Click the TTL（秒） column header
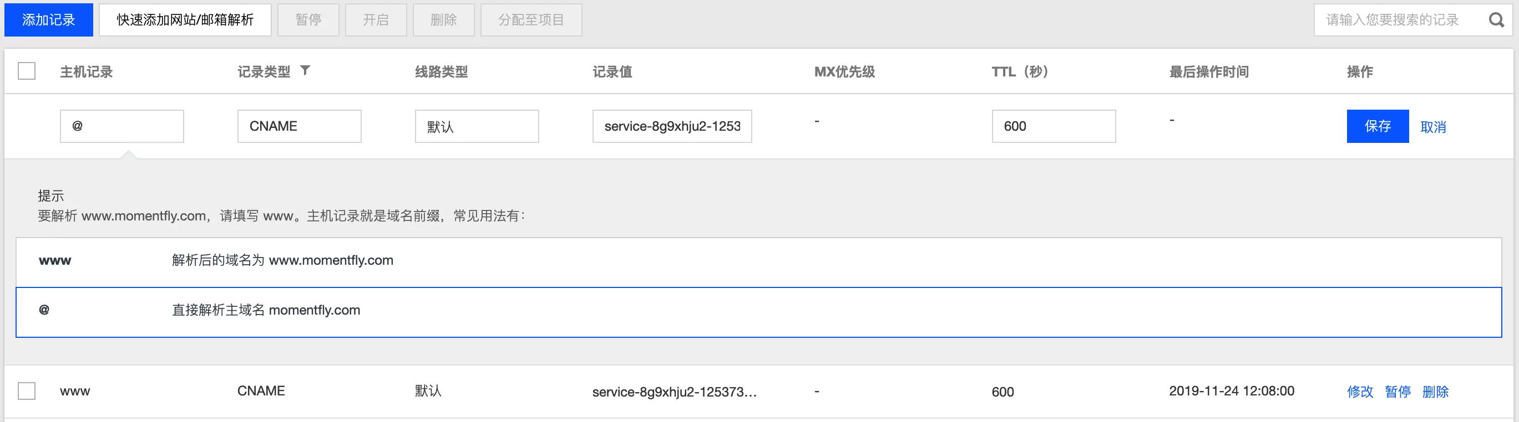Viewport: 1519px width, 422px height. [1021, 72]
